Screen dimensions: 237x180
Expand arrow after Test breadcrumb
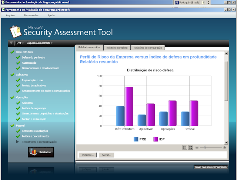(23, 43)
